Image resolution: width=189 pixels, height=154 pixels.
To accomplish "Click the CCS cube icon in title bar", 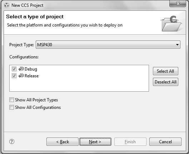I will point(7,5).
